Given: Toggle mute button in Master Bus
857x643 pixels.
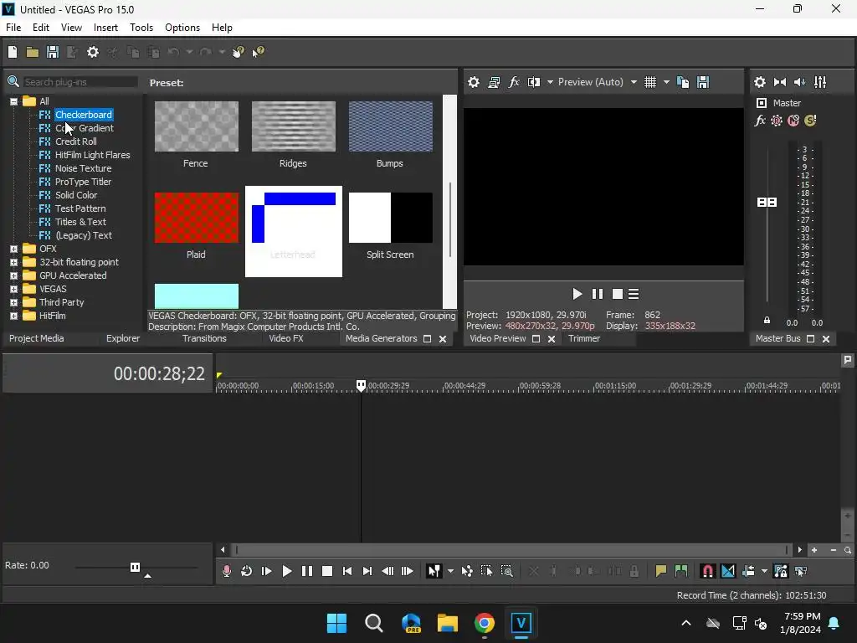Looking at the screenshot, I should point(793,121).
